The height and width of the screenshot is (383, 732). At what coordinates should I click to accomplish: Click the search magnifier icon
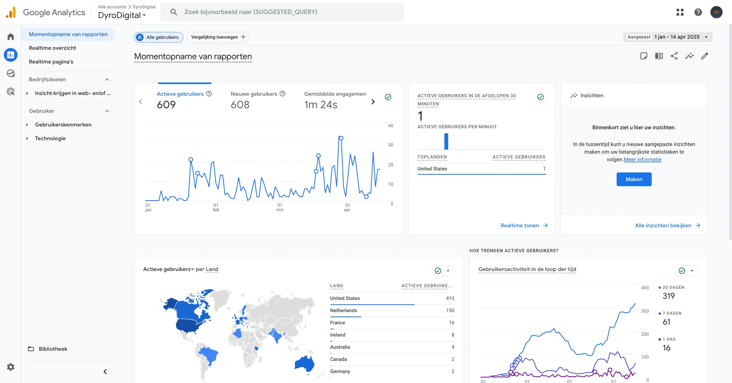coord(174,12)
